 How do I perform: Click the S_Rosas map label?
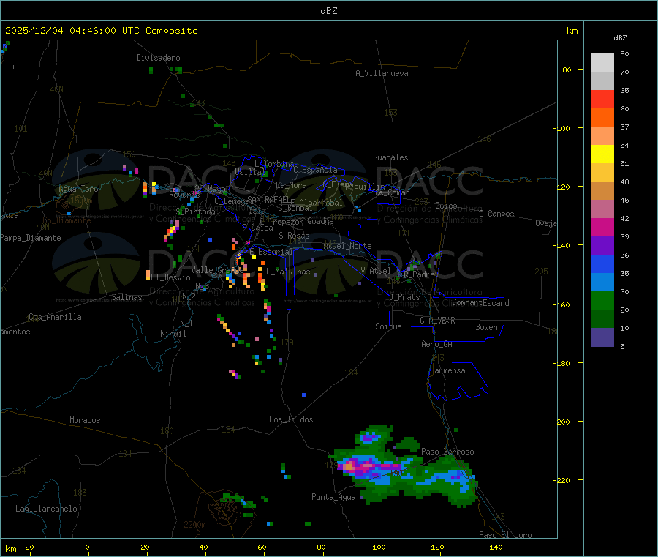coord(294,236)
